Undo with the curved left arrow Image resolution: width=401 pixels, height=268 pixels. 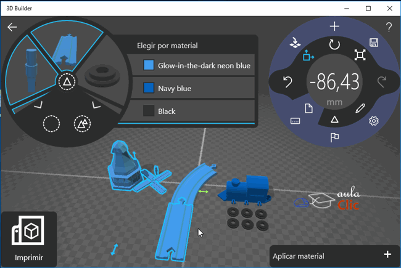287,82
